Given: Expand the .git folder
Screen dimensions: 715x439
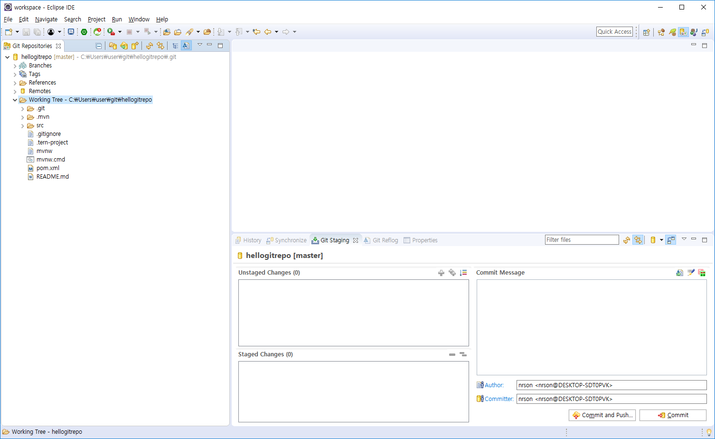Looking at the screenshot, I should pos(23,109).
